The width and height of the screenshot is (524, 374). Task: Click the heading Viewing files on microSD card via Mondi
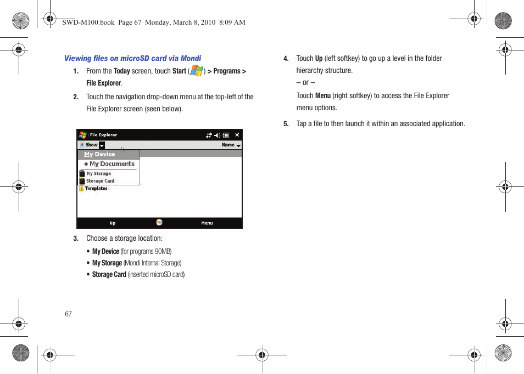133,58
